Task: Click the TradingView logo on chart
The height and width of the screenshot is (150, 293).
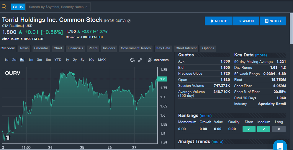Action: coord(8,138)
